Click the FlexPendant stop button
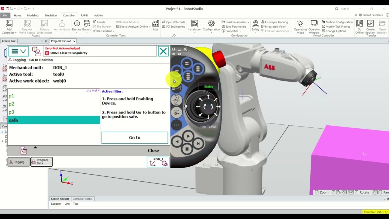 click(x=187, y=149)
